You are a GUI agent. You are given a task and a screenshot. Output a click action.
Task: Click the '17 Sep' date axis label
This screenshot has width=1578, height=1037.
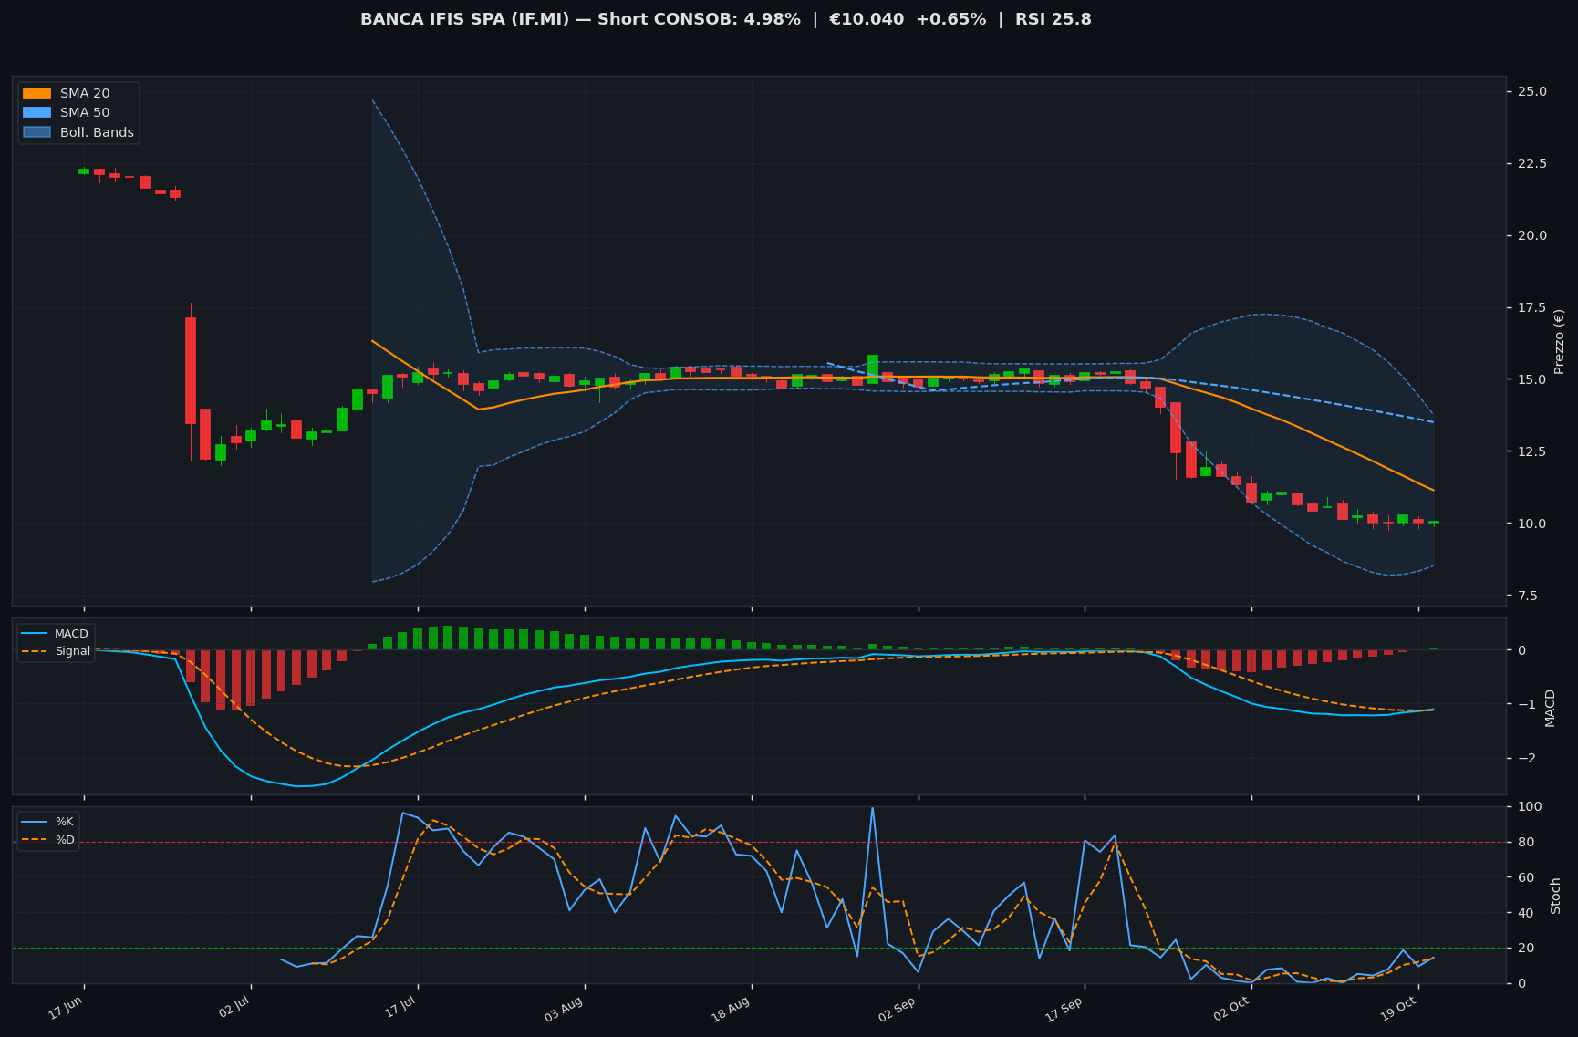click(x=1064, y=1009)
